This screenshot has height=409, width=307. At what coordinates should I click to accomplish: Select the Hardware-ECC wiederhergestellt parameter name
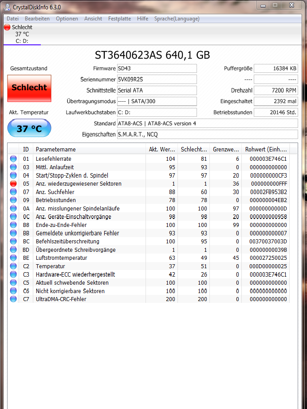[x=75, y=274]
